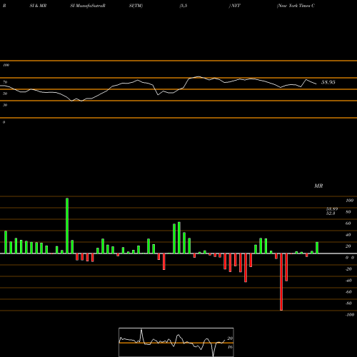Screen dimensions: 357x357
Task: Click the MR axis label -20
Action: 348,269
